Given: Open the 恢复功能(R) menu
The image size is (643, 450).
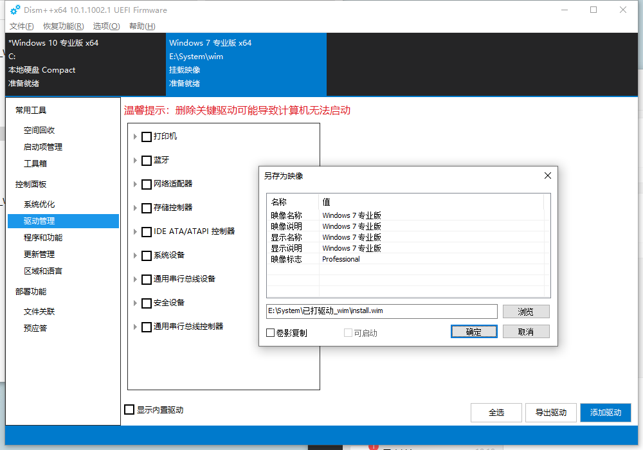Looking at the screenshot, I should (64, 26).
